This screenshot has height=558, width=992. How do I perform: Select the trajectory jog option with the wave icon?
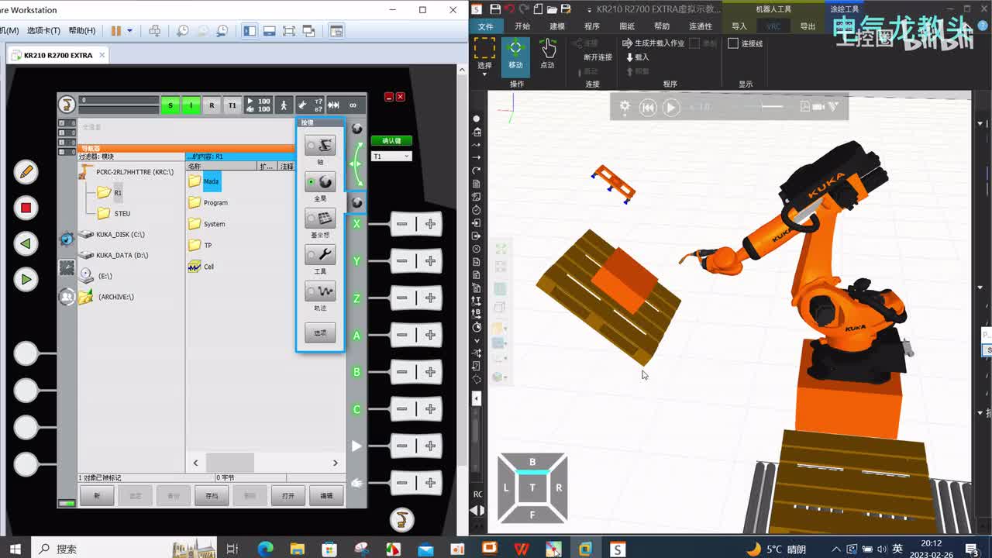[x=320, y=292]
